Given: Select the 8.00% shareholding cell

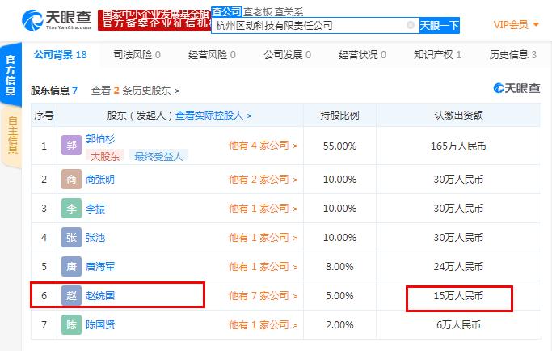Looking at the screenshot, I should tap(339, 266).
